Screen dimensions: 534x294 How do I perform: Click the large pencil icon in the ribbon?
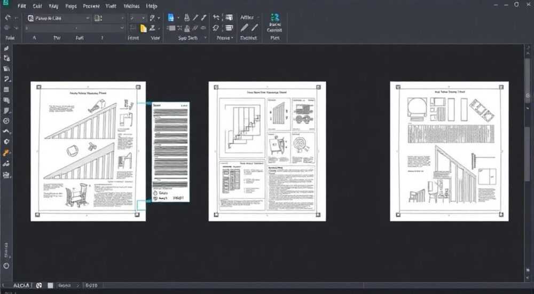tap(245, 28)
